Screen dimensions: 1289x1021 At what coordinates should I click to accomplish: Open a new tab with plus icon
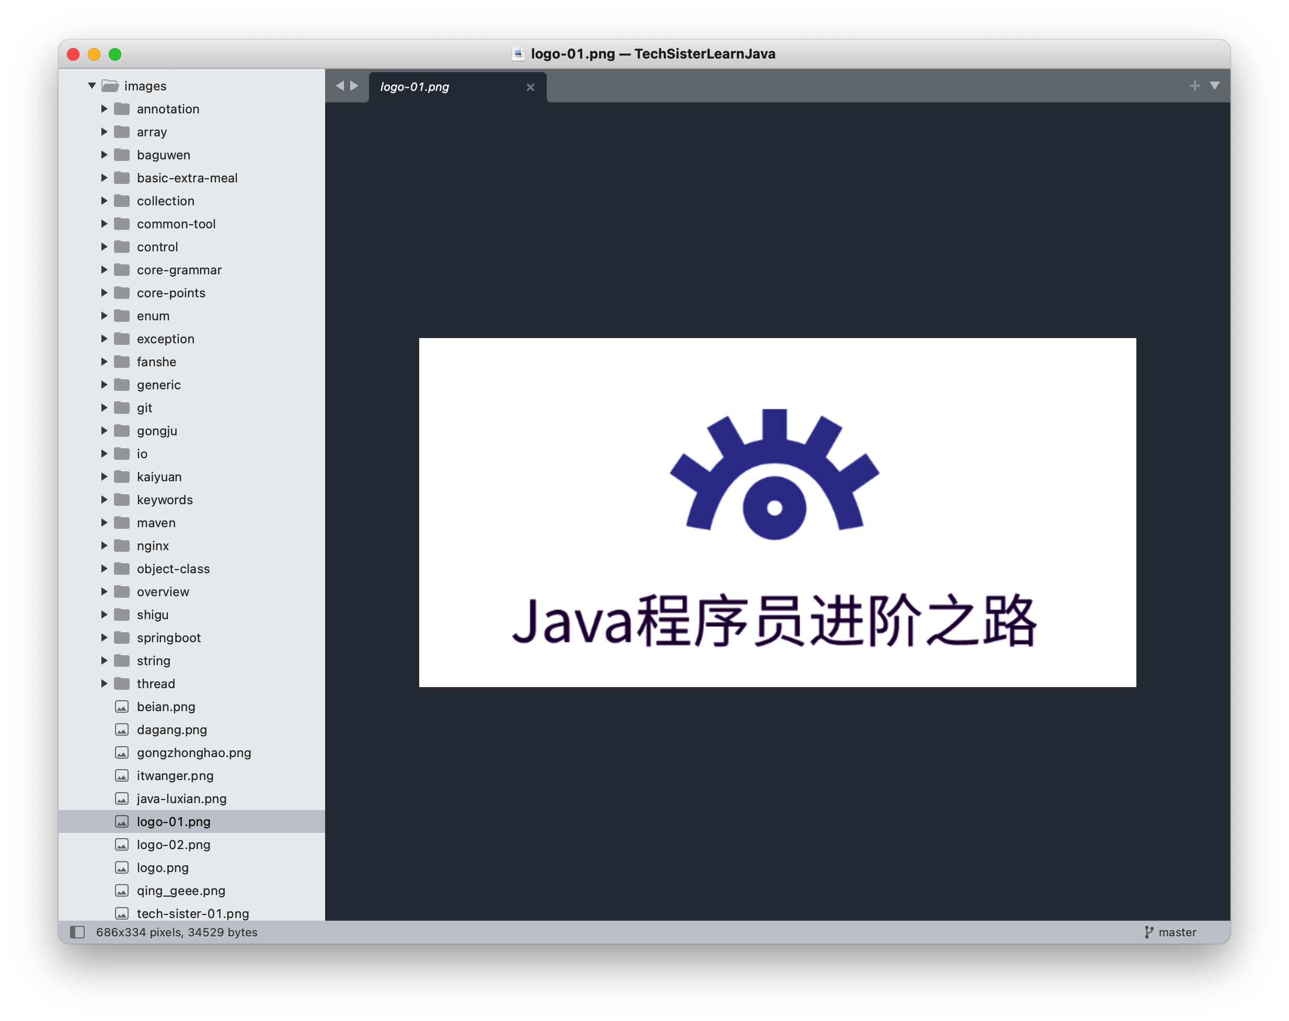[x=1194, y=86]
